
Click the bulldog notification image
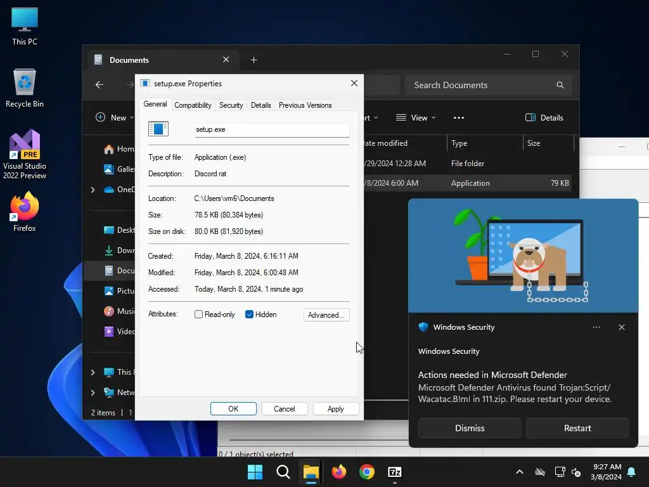pyautogui.click(x=523, y=256)
